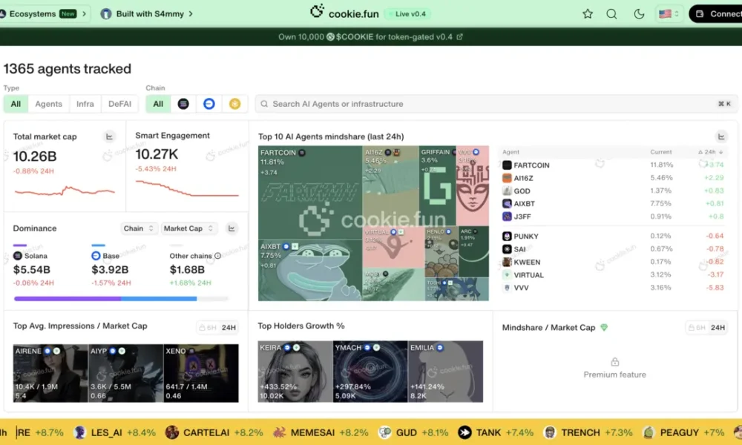The width and height of the screenshot is (742, 445).
Task: Toggle dark mode moon icon
Action: pos(639,13)
